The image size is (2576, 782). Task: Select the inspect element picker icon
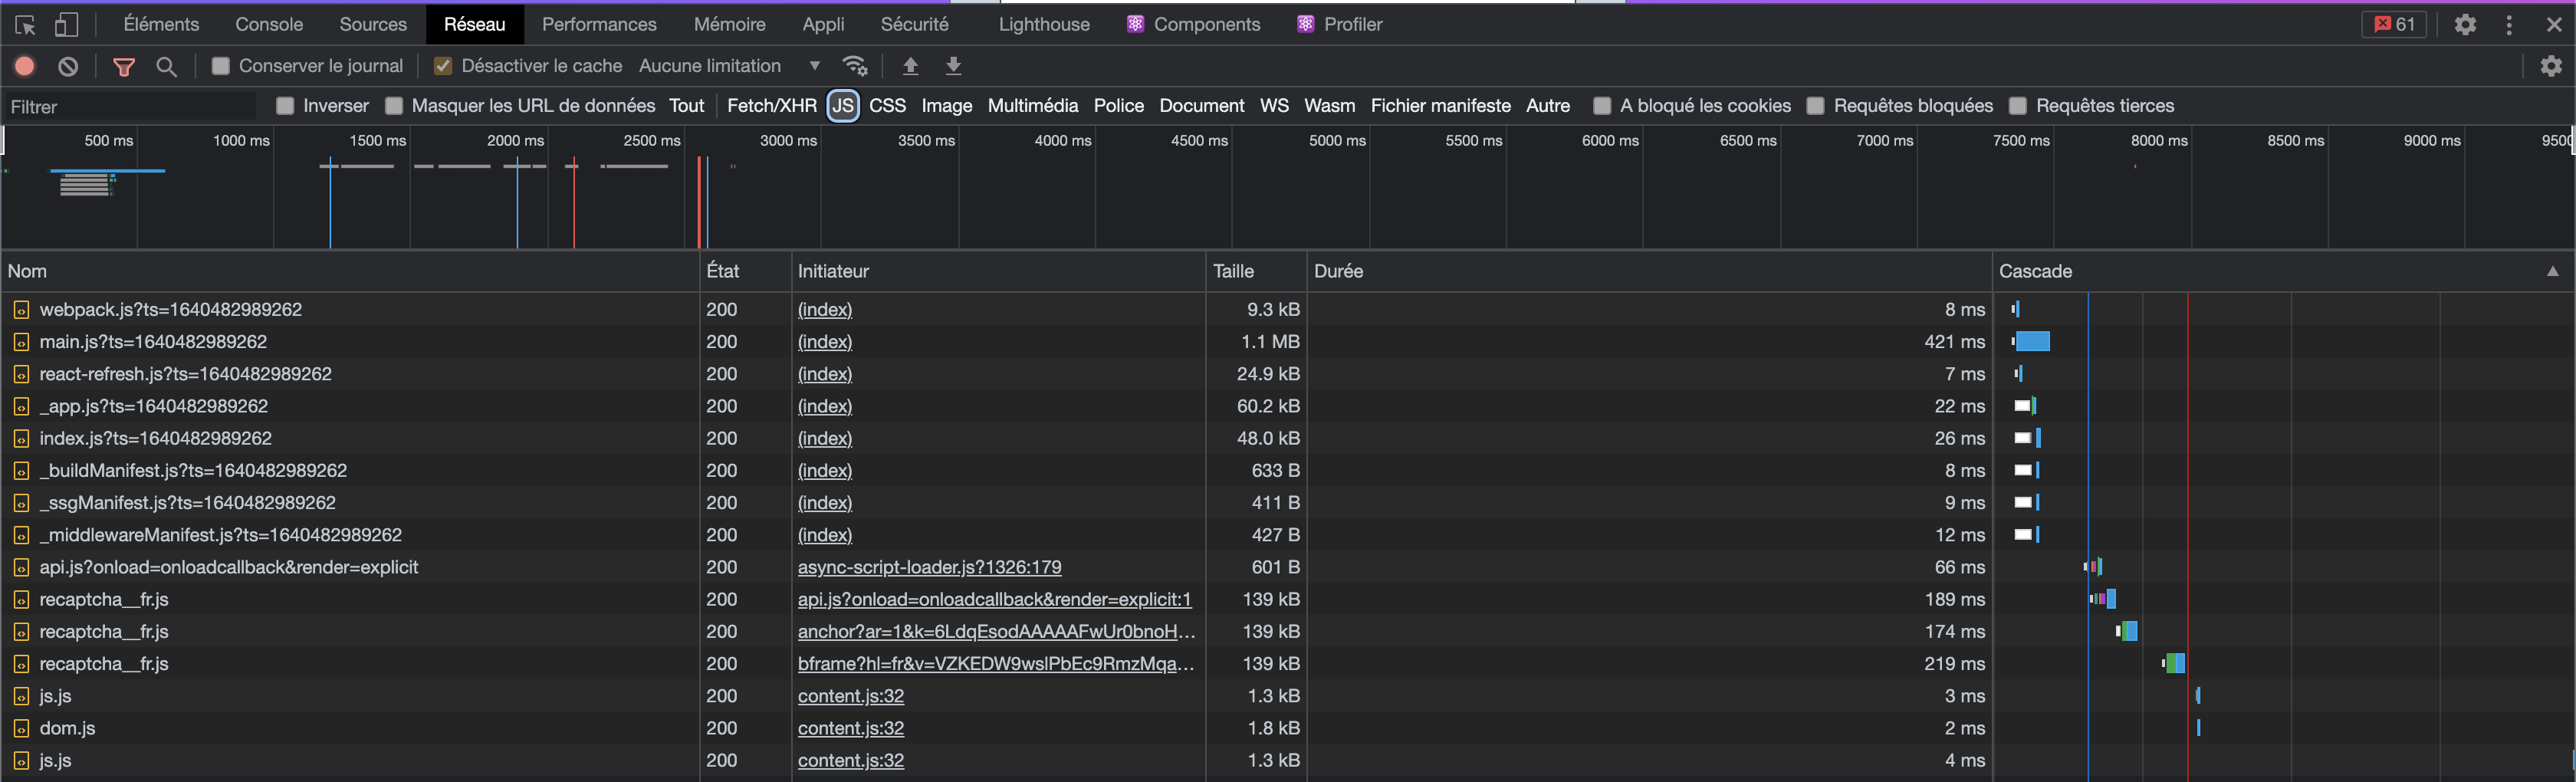click(25, 24)
